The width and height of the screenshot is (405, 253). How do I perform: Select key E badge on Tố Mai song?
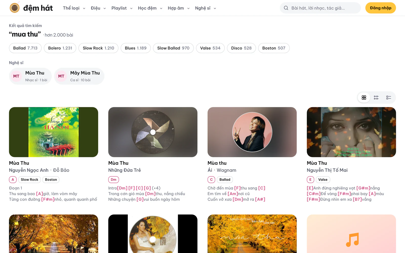click(311, 180)
